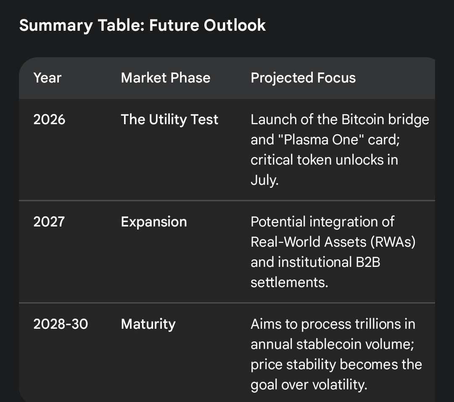Click the word "July." in 2026 row
Viewport: 454px width, 402px height.
click(264, 181)
